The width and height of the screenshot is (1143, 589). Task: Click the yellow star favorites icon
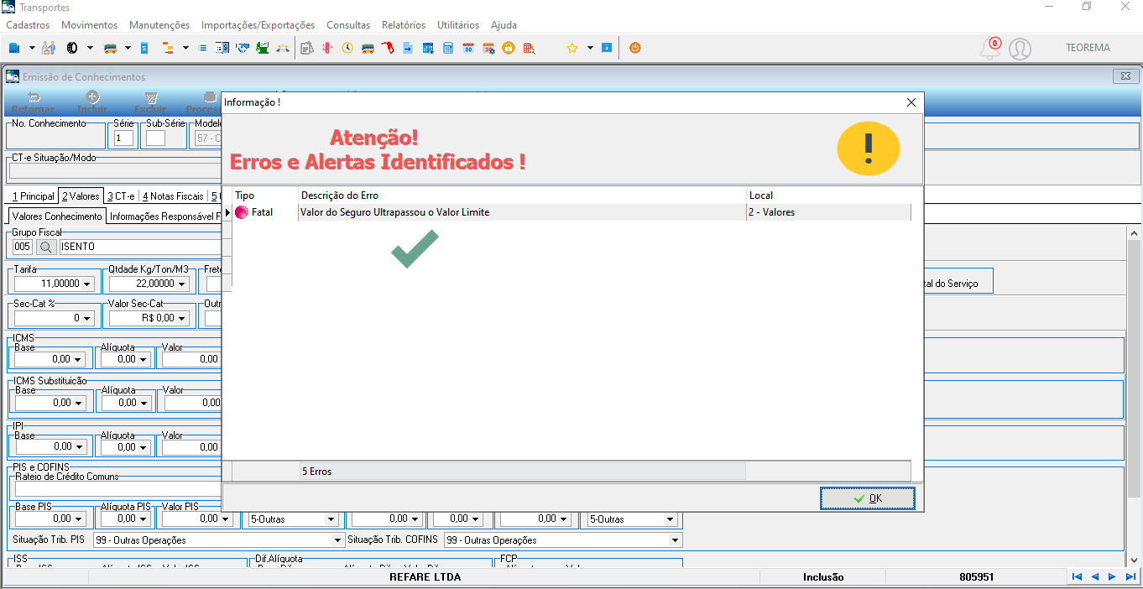[x=572, y=48]
